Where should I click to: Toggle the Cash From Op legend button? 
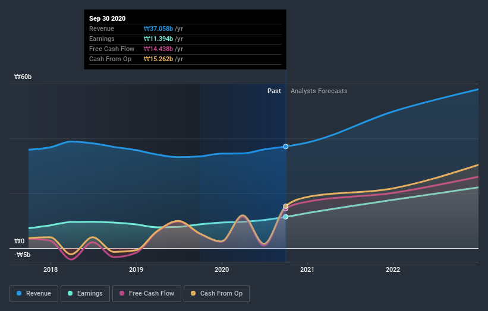tap(216, 294)
